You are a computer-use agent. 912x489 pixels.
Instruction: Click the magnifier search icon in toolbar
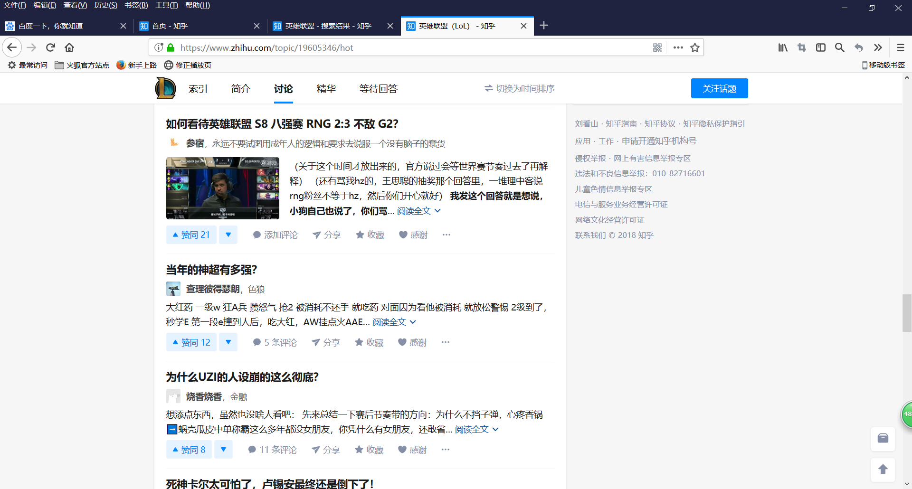[840, 47]
